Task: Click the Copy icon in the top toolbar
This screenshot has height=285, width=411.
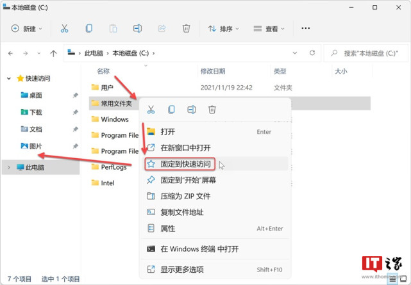Action: [89, 28]
